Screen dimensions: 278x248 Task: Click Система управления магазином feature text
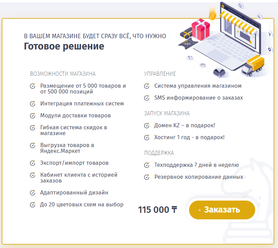coord(198,86)
